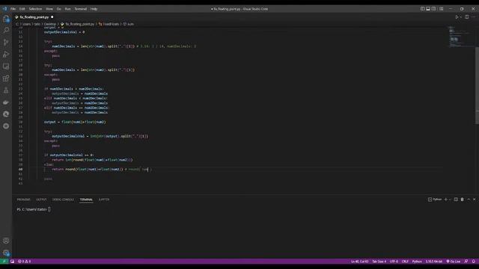Split the terminal pane
The width and height of the screenshot is (479, 269).
tap(456, 200)
